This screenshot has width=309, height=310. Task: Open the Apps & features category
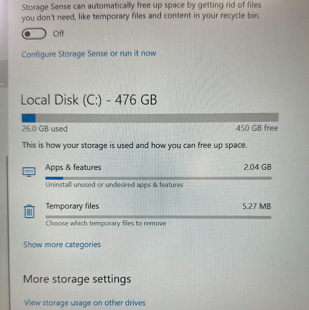[x=147, y=176]
